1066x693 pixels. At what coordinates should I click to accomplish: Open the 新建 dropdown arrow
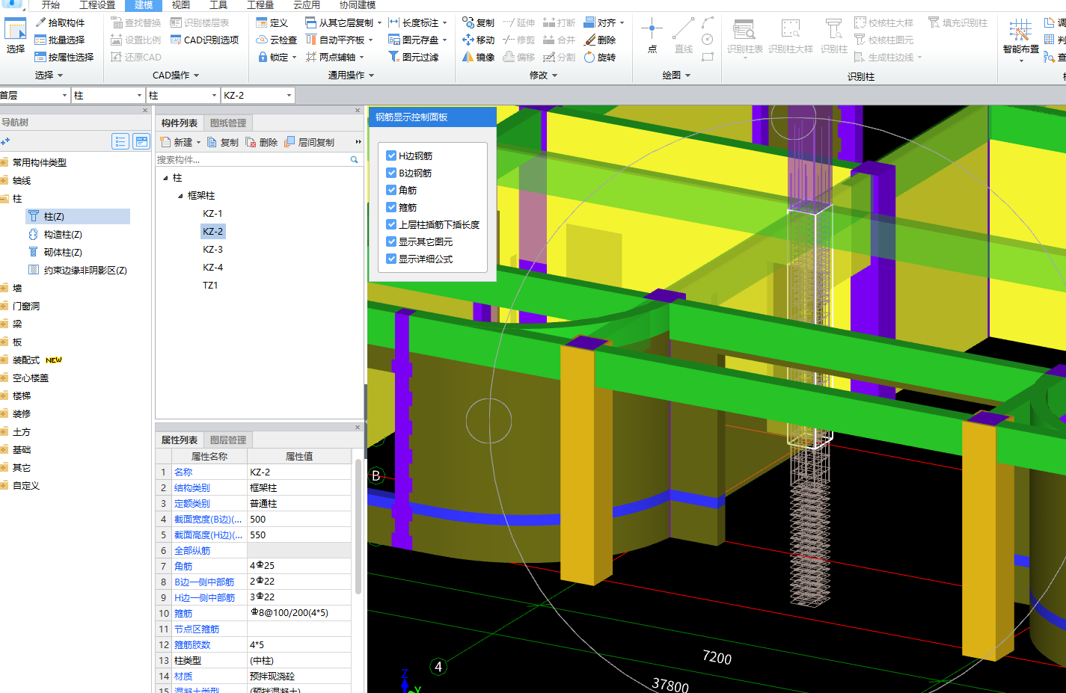tap(198, 143)
